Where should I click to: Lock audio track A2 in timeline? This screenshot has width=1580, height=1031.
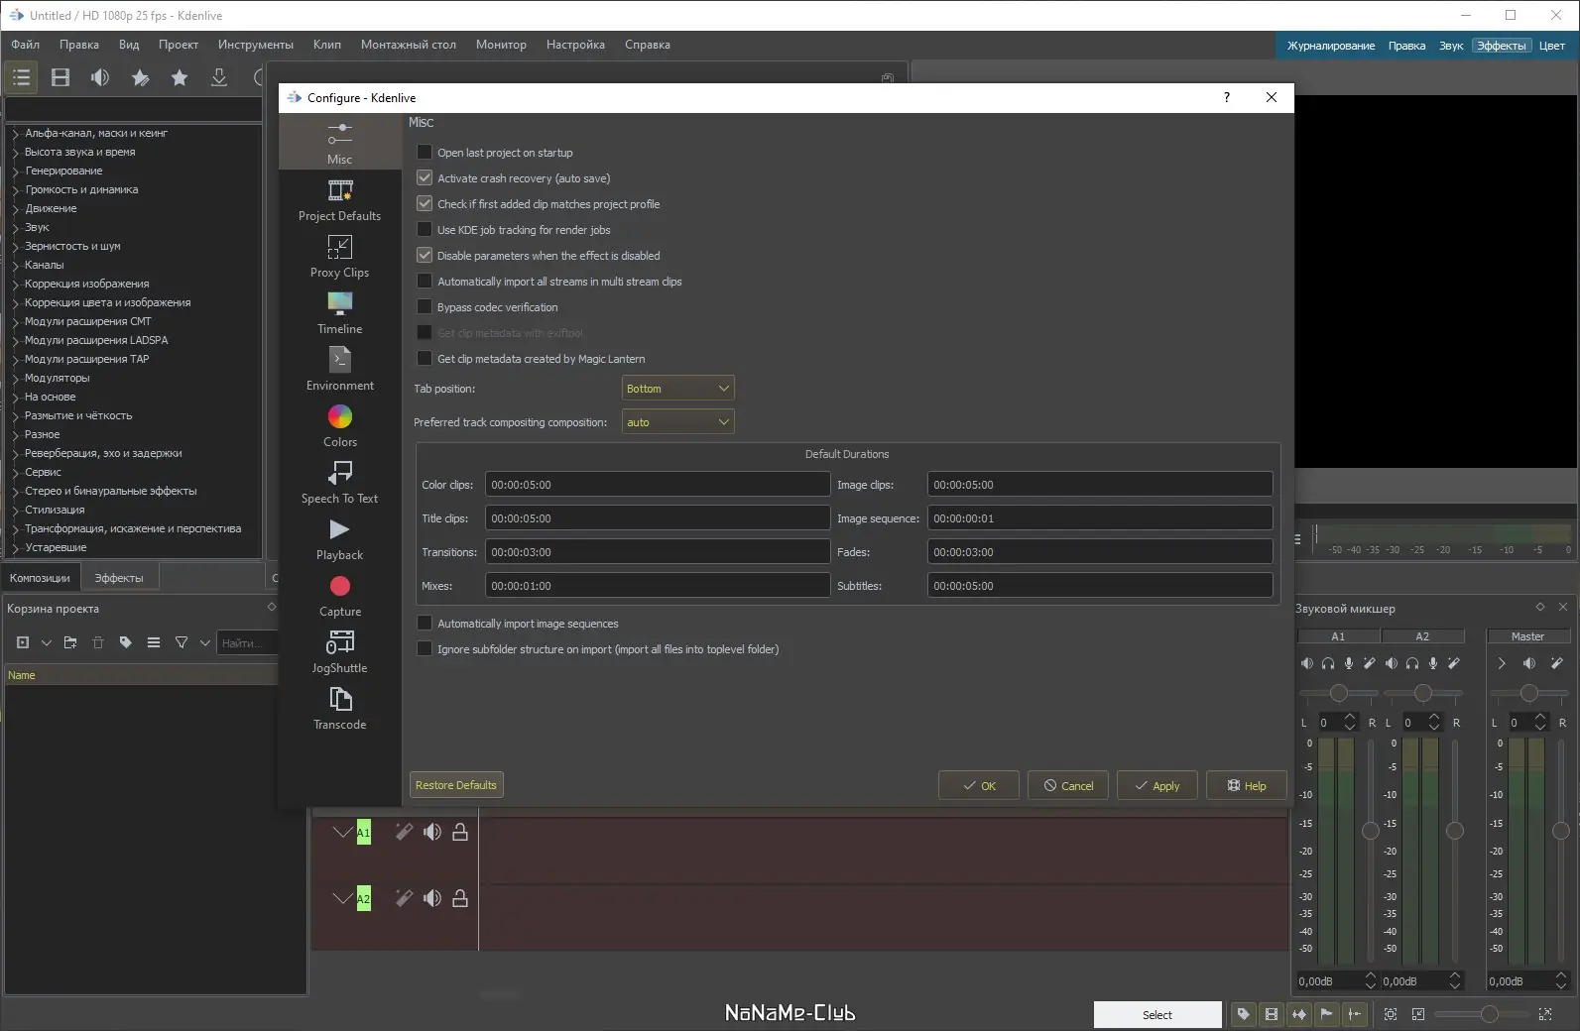pyautogui.click(x=460, y=898)
